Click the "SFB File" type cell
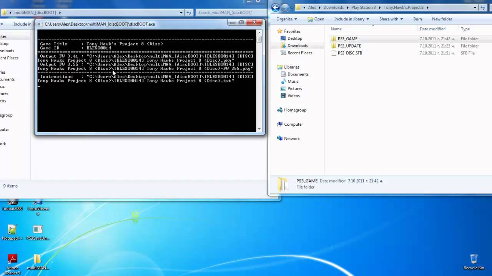Image resolution: width=492 pixels, height=276 pixels. (x=467, y=53)
